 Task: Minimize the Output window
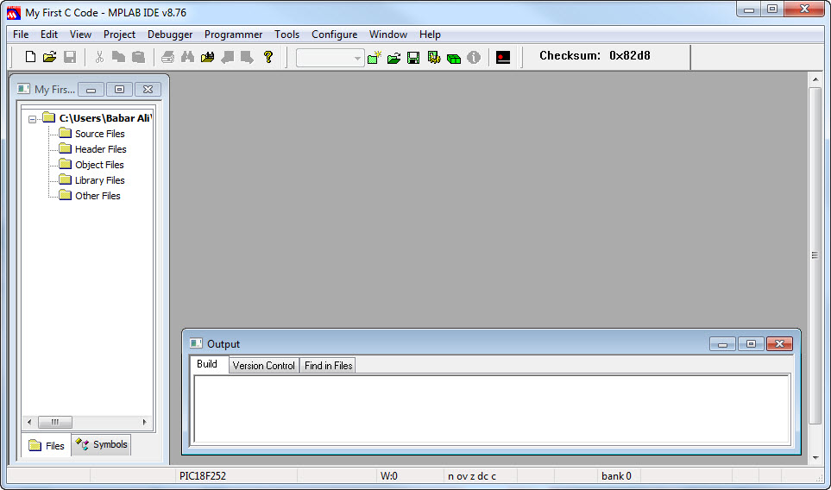click(722, 344)
